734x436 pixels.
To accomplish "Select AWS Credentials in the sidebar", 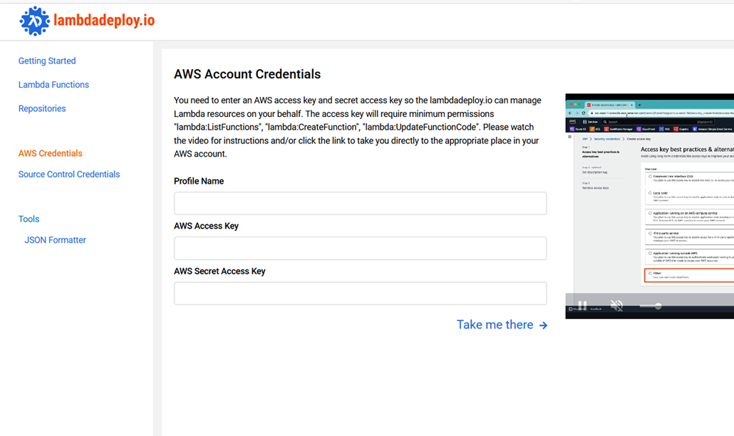I will pyautogui.click(x=50, y=153).
